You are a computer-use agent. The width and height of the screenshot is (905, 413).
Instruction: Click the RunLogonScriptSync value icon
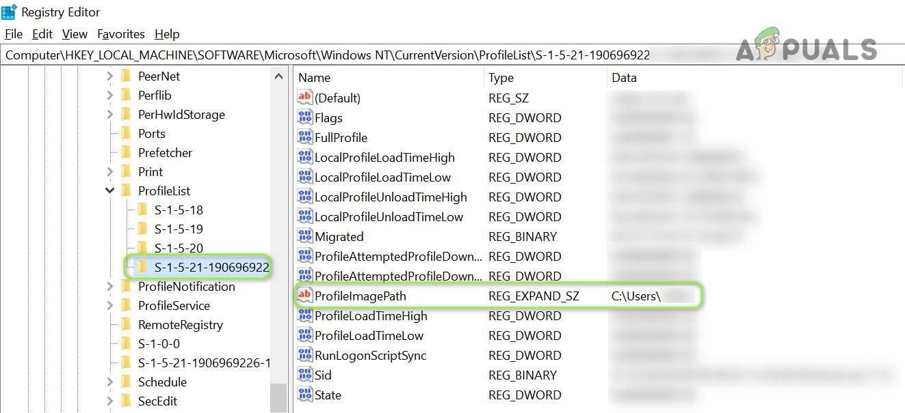pyautogui.click(x=304, y=355)
